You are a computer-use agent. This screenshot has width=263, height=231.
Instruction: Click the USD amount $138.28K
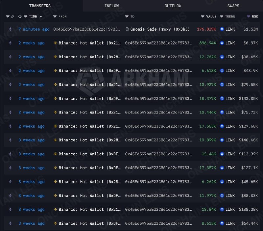tap(248, 209)
